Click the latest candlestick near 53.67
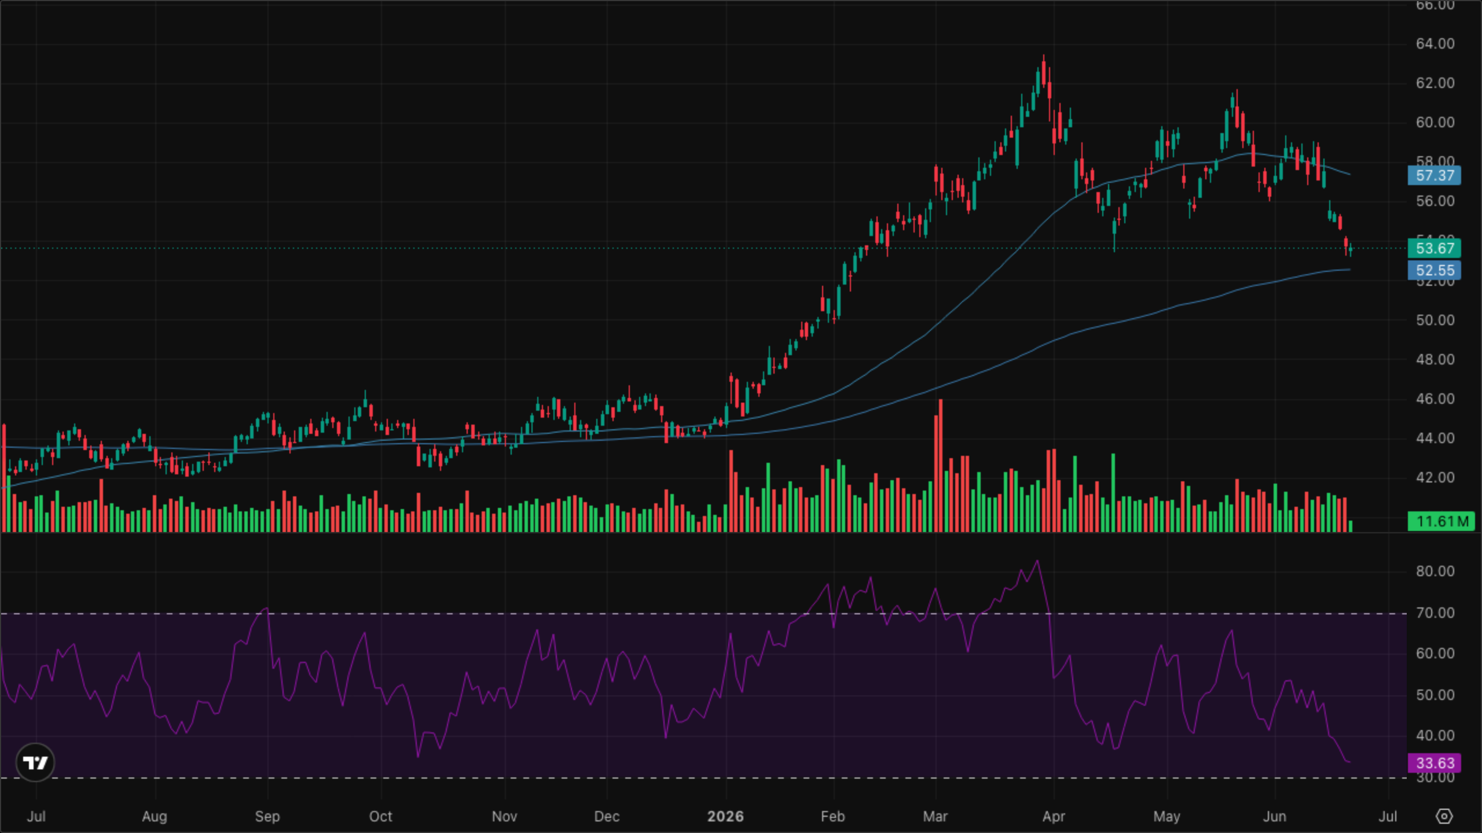This screenshot has height=833, width=1482. click(1351, 250)
